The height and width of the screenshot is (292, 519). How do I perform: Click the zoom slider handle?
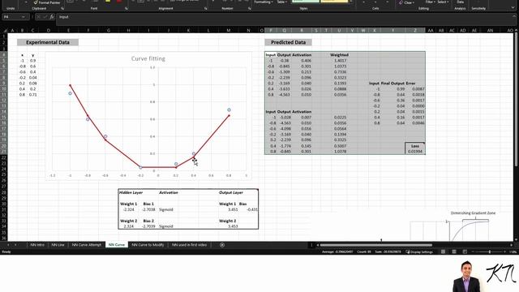490,251
